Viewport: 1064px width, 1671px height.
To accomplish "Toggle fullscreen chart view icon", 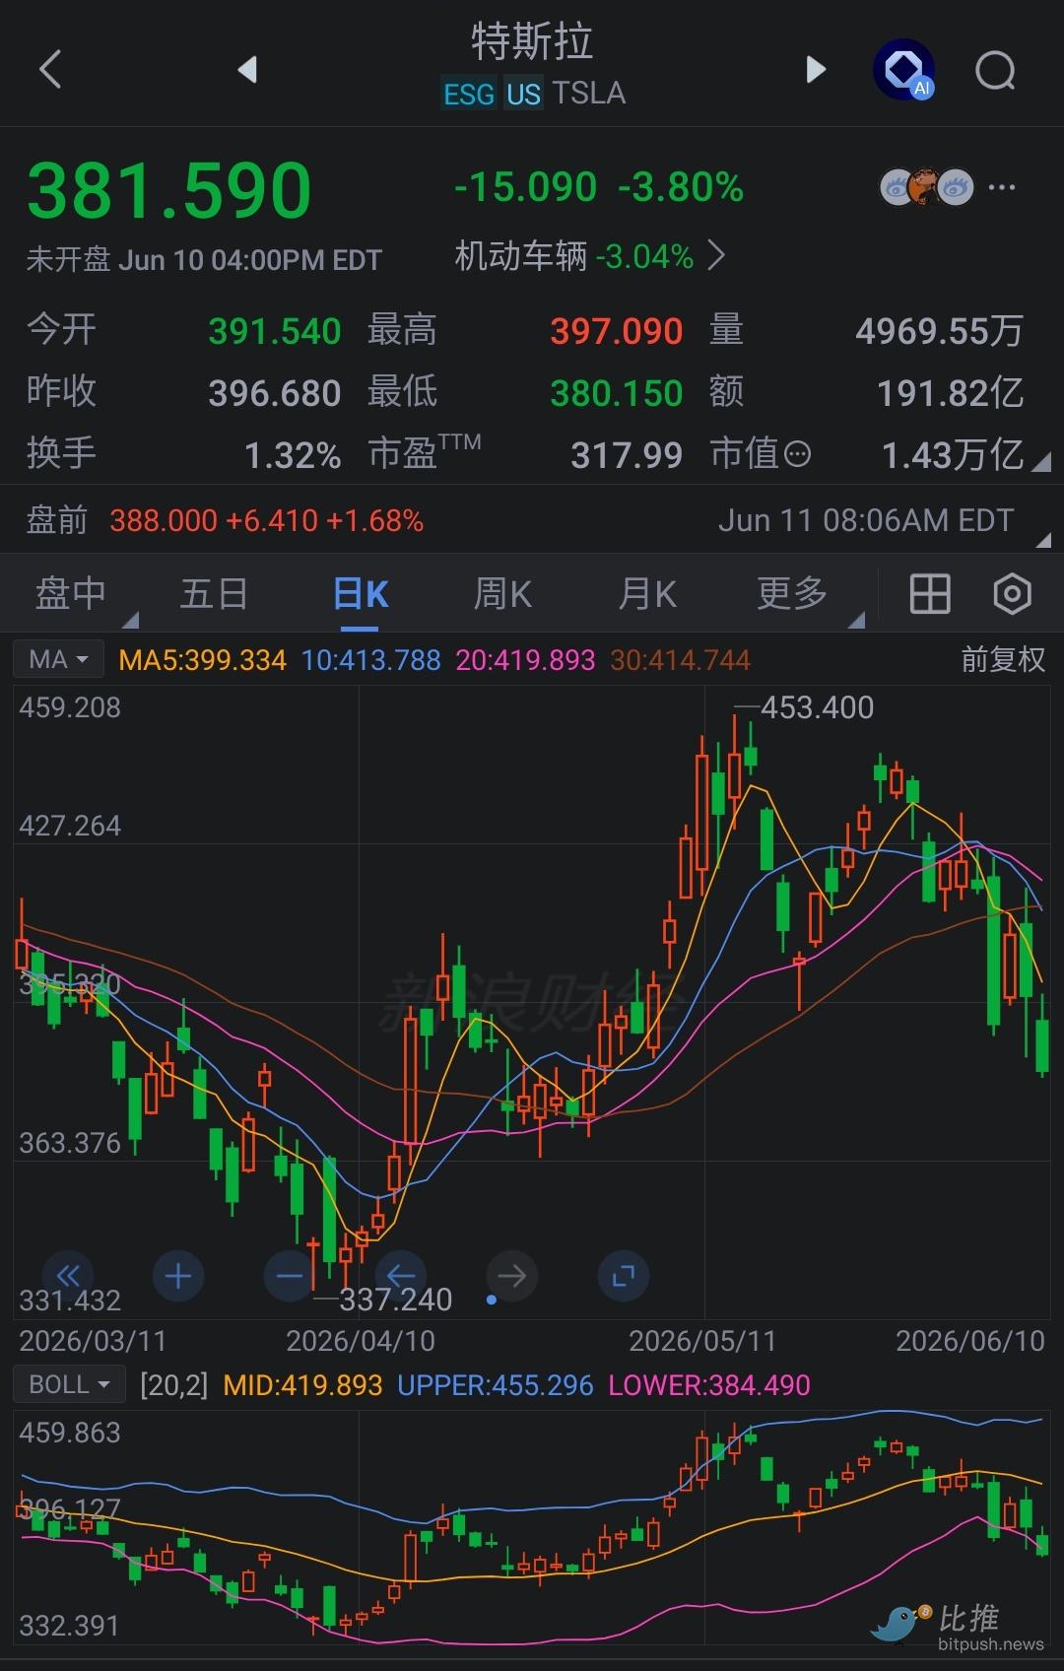I will point(624,1277).
